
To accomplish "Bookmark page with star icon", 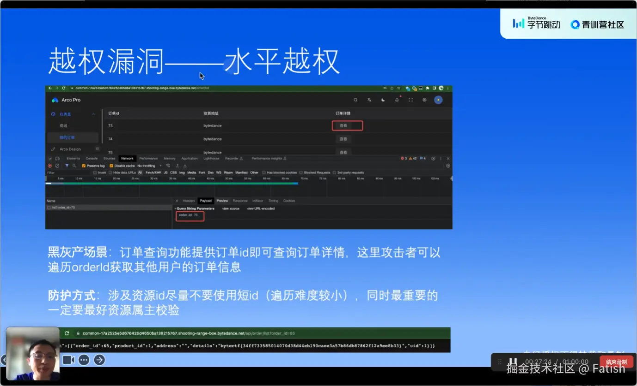I will pos(398,88).
